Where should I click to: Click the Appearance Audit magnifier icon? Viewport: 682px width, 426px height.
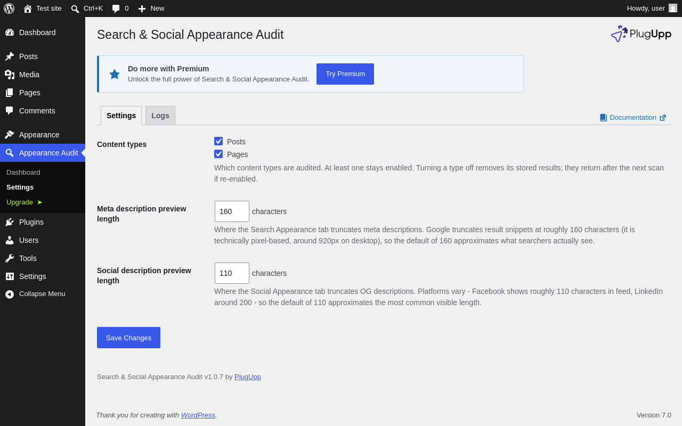tap(10, 153)
